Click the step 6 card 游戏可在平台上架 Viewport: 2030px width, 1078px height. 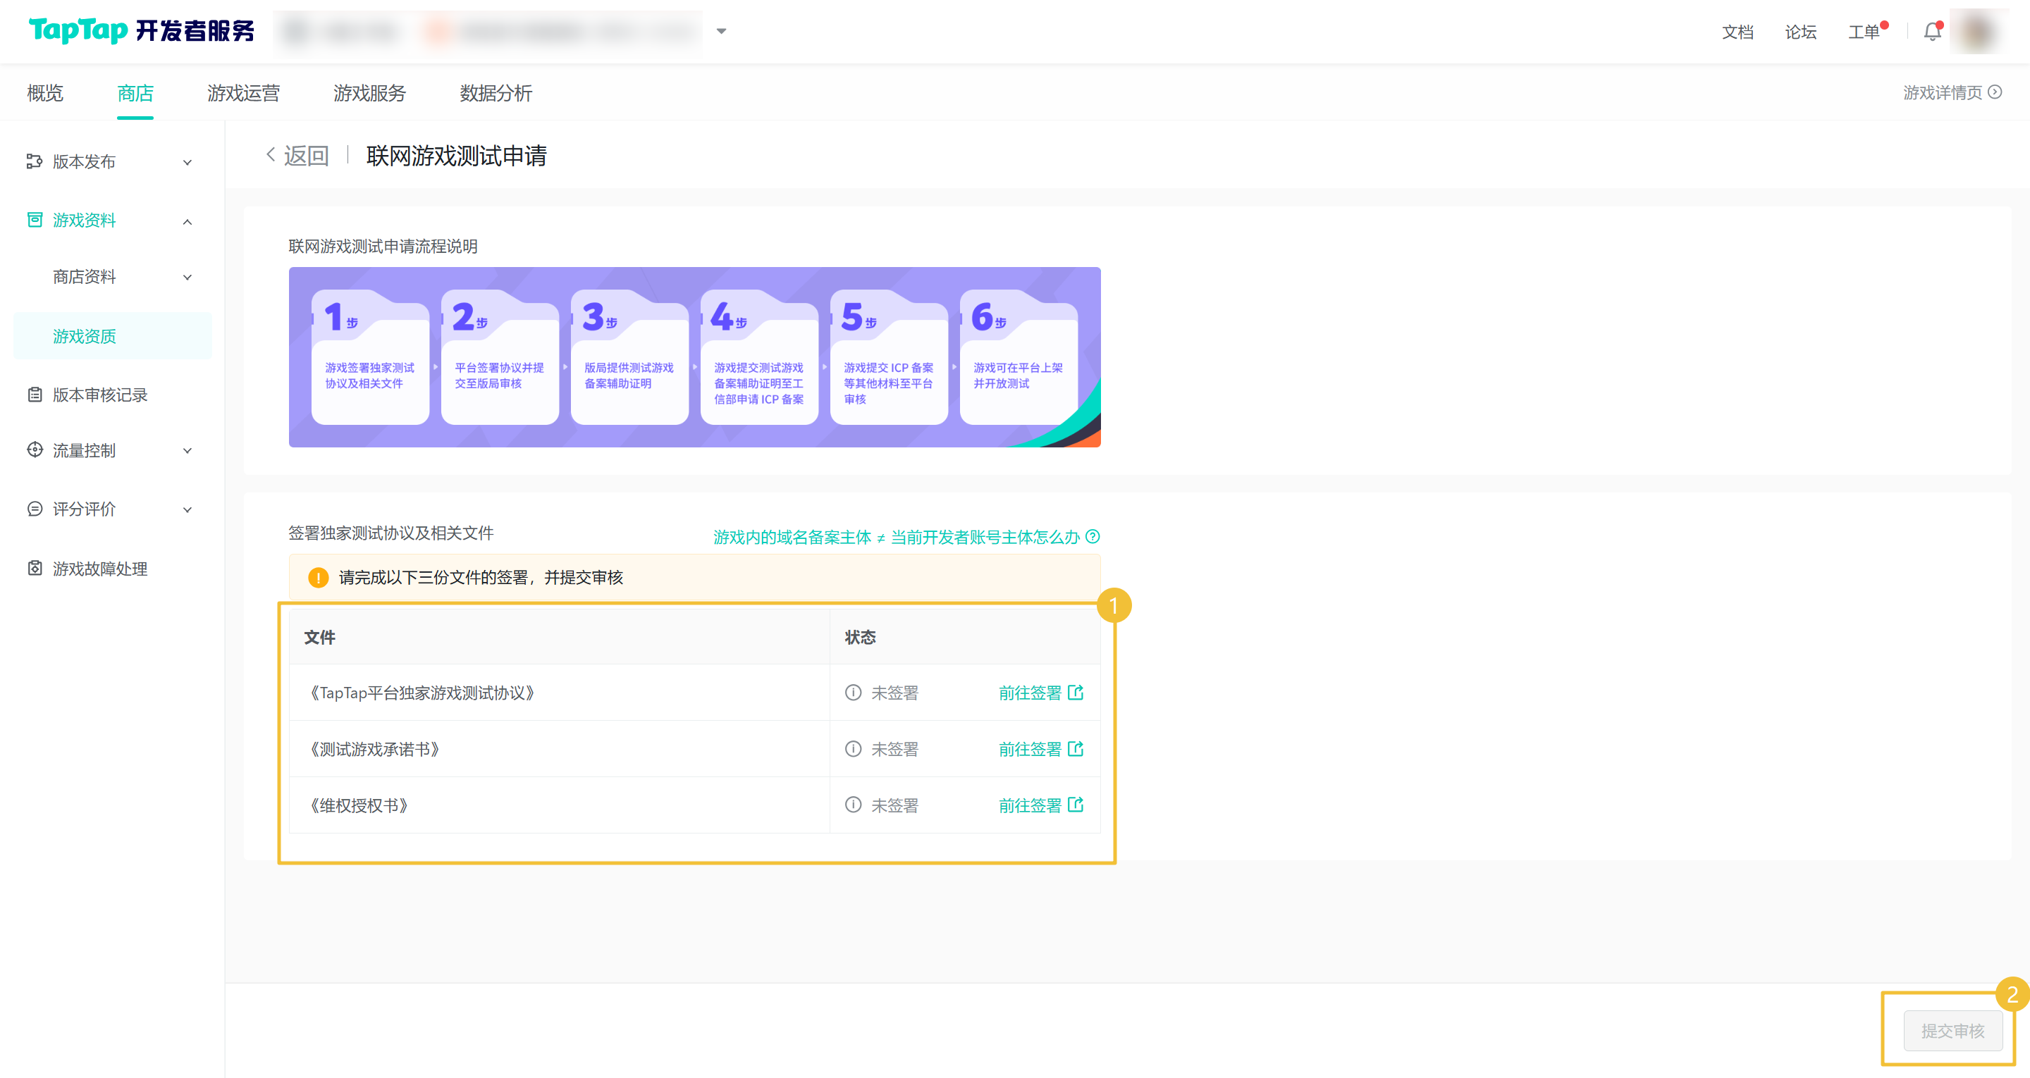pyautogui.click(x=1018, y=358)
